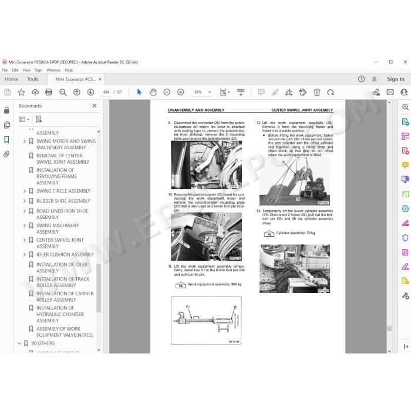Open the fit page options icon
This screenshot has height=411, width=411.
pos(224,92)
